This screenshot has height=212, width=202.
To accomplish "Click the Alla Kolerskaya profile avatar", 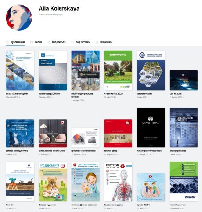I will [x=19, y=18].
